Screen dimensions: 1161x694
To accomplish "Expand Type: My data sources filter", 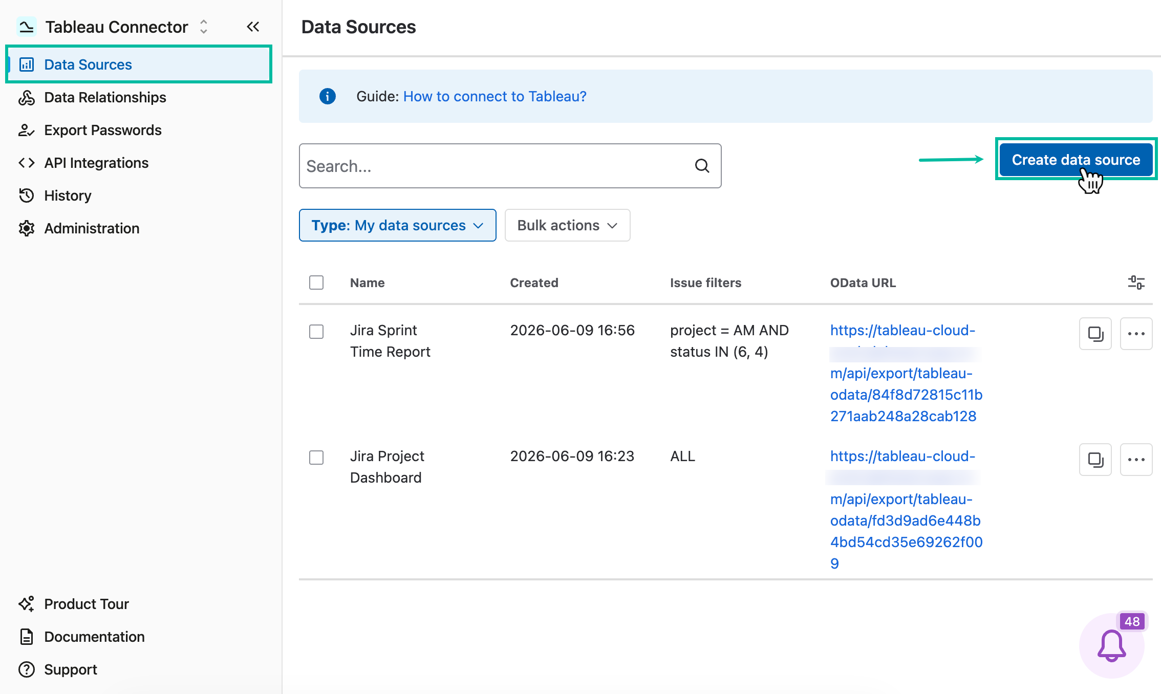I will [x=398, y=225].
